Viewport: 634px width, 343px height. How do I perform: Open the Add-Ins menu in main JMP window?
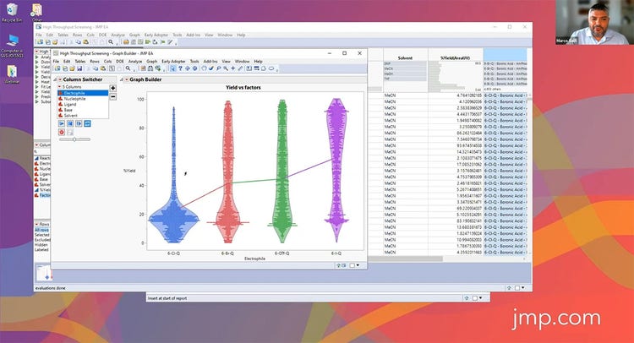(x=194, y=35)
